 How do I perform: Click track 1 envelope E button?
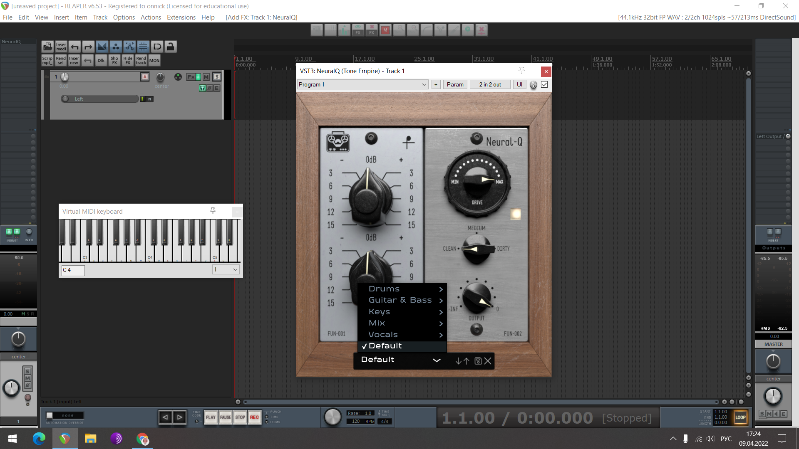click(x=217, y=88)
